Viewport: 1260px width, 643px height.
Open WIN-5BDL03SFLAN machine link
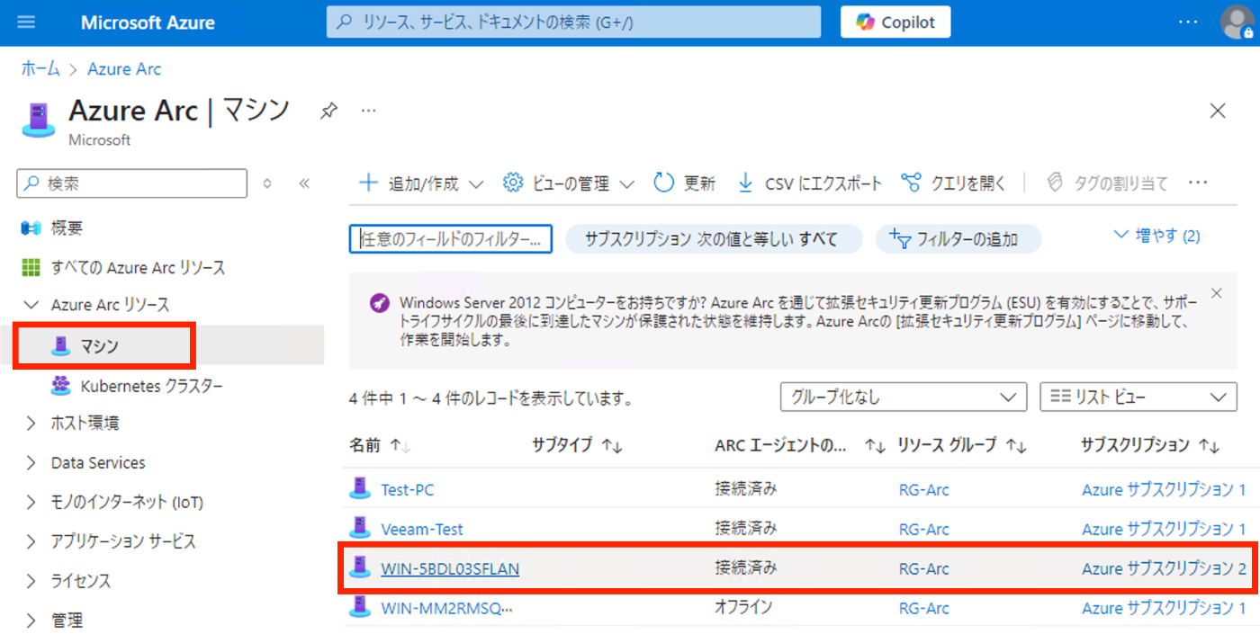point(450,569)
